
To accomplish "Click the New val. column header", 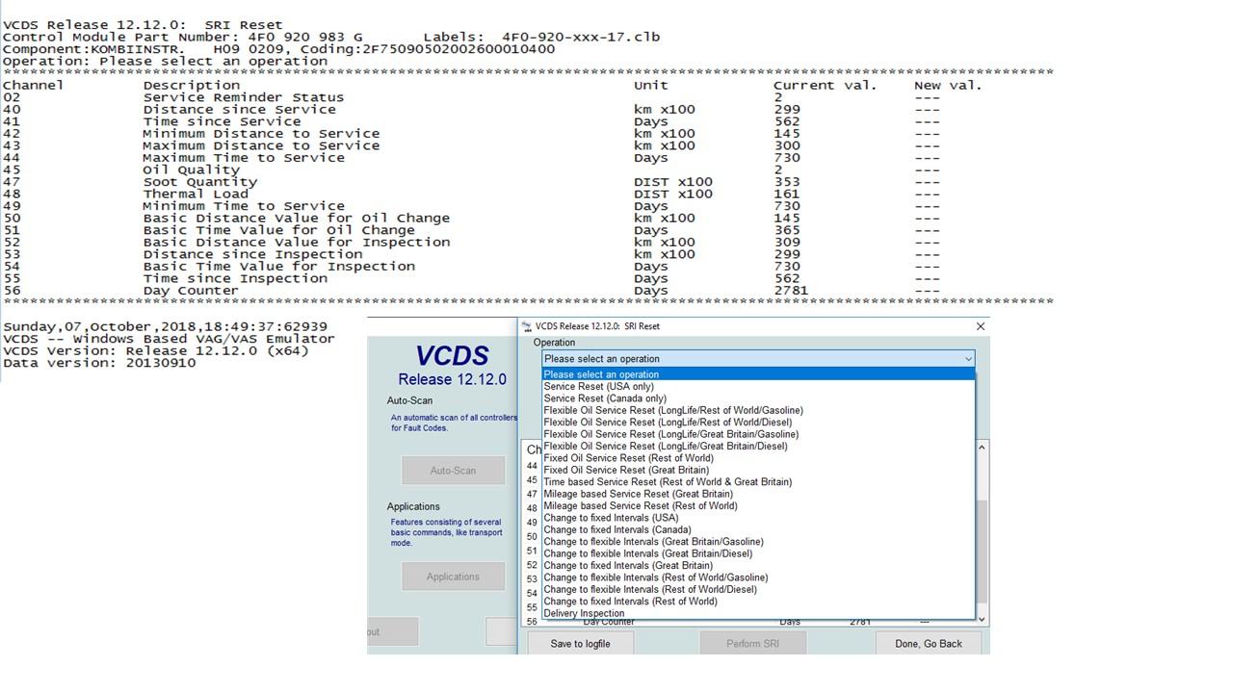I will tap(948, 86).
